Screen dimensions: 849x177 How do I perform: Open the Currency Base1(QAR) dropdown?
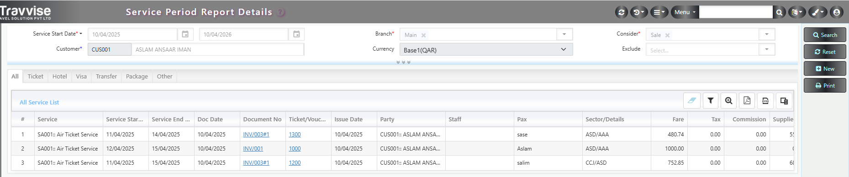click(x=486, y=50)
